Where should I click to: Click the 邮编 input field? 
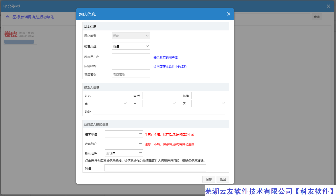[209, 96]
